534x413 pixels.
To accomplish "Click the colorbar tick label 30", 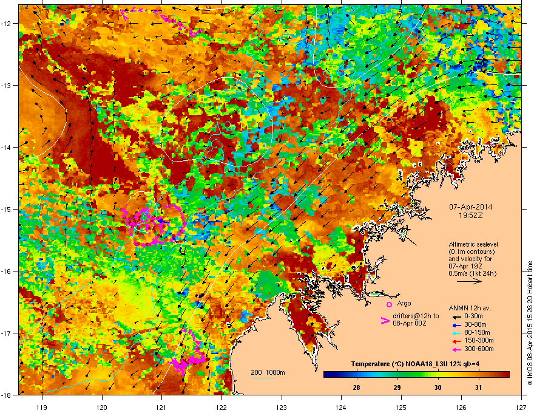I will 438,387.
